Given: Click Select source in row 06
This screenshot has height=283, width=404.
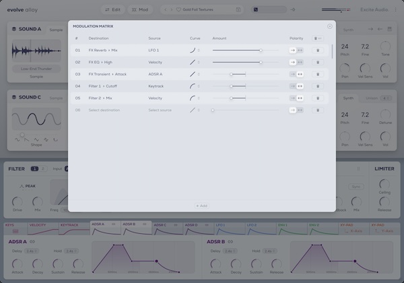Looking at the screenshot, I should pyautogui.click(x=160, y=110).
